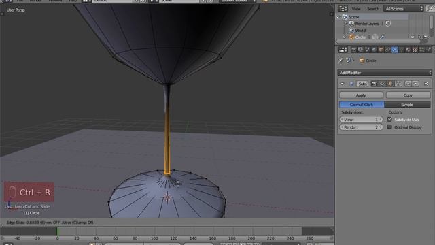The image size is (435, 245).
Task: Move Subsurf modifier down in stack
Action: tap(415, 84)
